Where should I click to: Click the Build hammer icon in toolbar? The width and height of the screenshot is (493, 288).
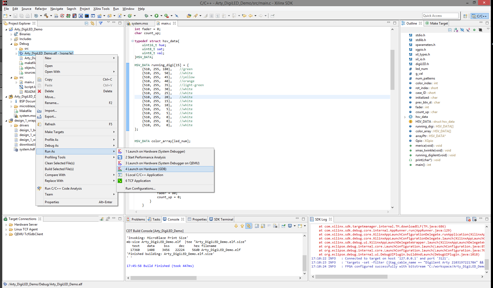point(46,16)
